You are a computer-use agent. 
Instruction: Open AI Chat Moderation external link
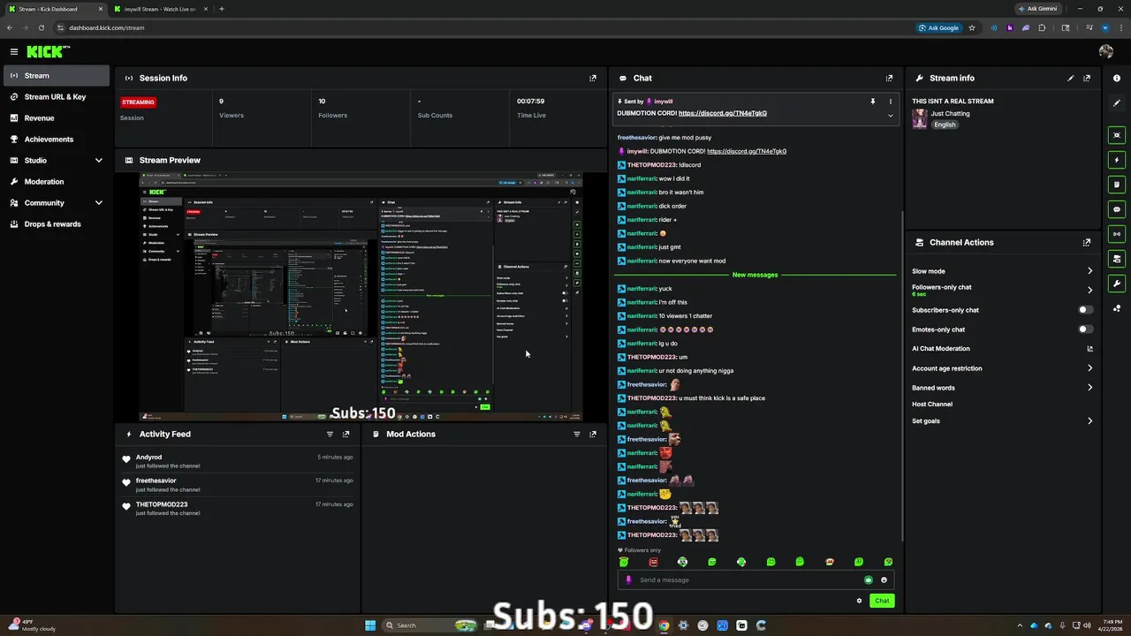[1089, 349]
